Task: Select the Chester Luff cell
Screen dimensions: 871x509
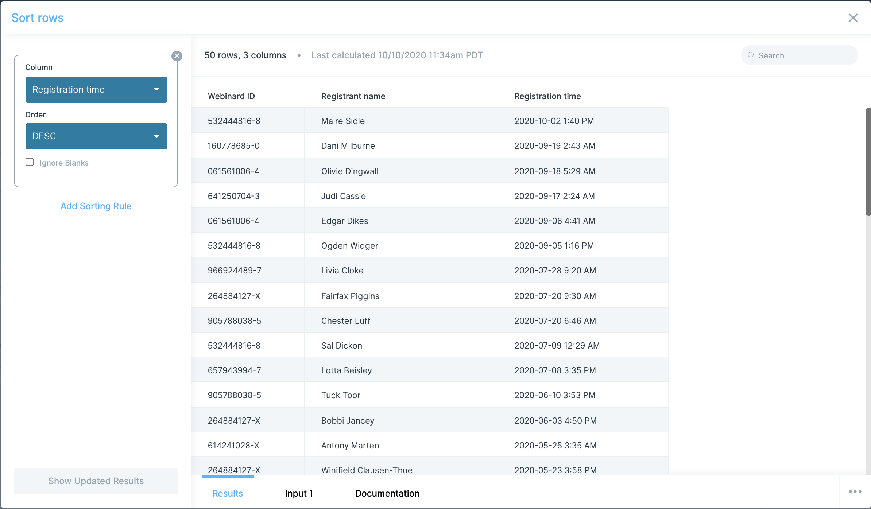Action: [x=401, y=320]
